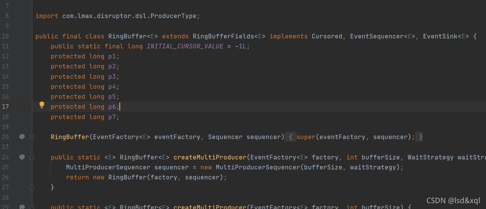
Task: Click field p5 on line 16
Action: [x=112, y=97]
